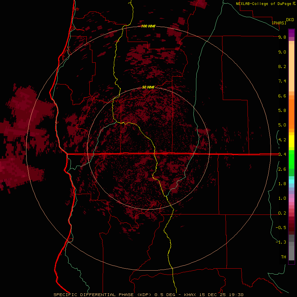Click the 3.4 scale value
Screen dimensions: 297x297
point(282,154)
